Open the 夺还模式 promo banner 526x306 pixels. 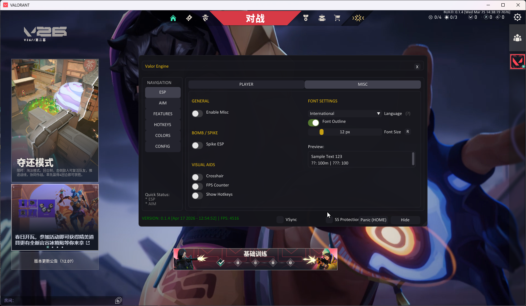point(55,120)
